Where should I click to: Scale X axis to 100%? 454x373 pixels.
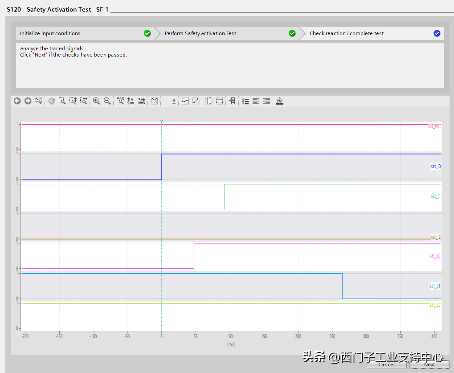[x=141, y=101]
